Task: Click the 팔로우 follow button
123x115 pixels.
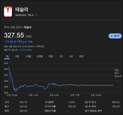Action: [x=115, y=36]
